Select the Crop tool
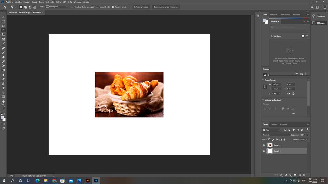This screenshot has width=328, height=184. pos(3,35)
